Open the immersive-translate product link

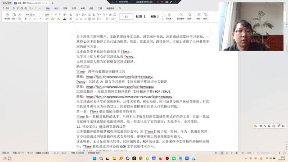pos(129,97)
